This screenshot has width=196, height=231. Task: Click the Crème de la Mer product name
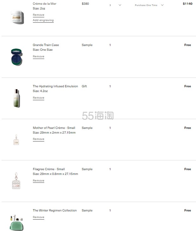tap(45, 4)
